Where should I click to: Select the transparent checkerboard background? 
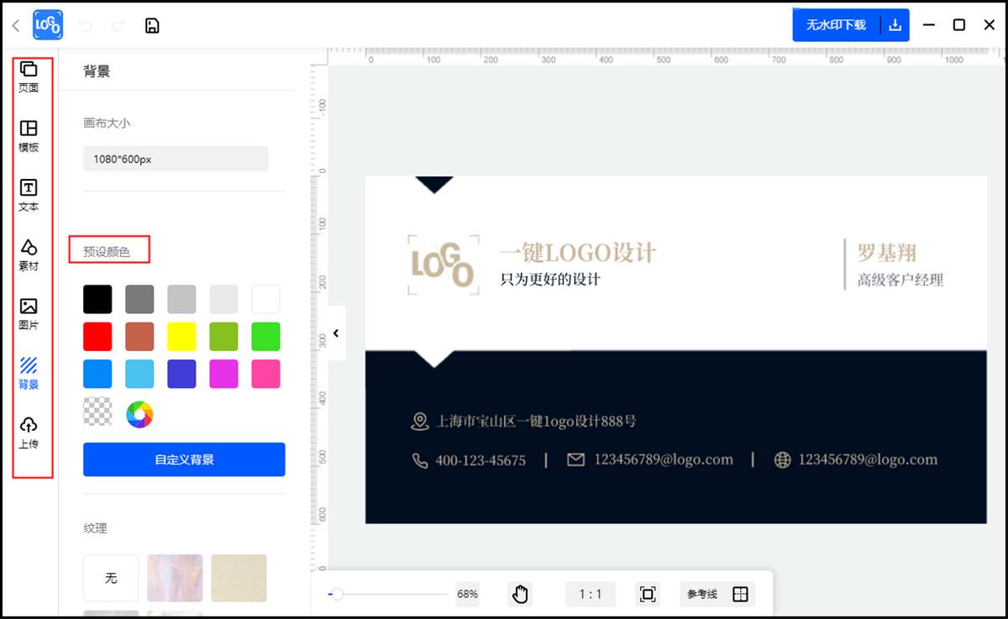pyautogui.click(x=97, y=412)
